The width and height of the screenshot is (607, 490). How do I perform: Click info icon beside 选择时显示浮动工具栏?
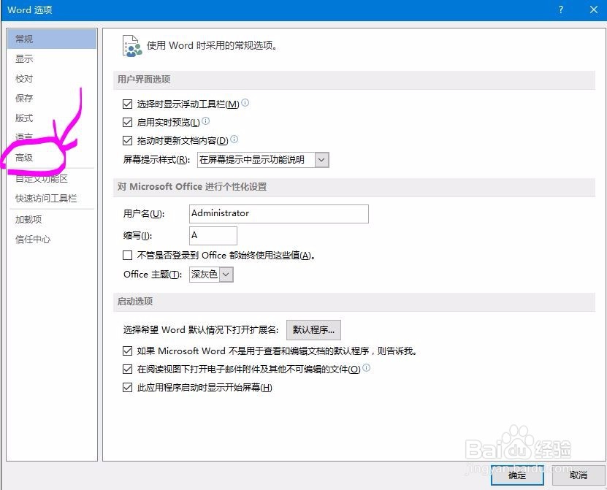coord(245,103)
